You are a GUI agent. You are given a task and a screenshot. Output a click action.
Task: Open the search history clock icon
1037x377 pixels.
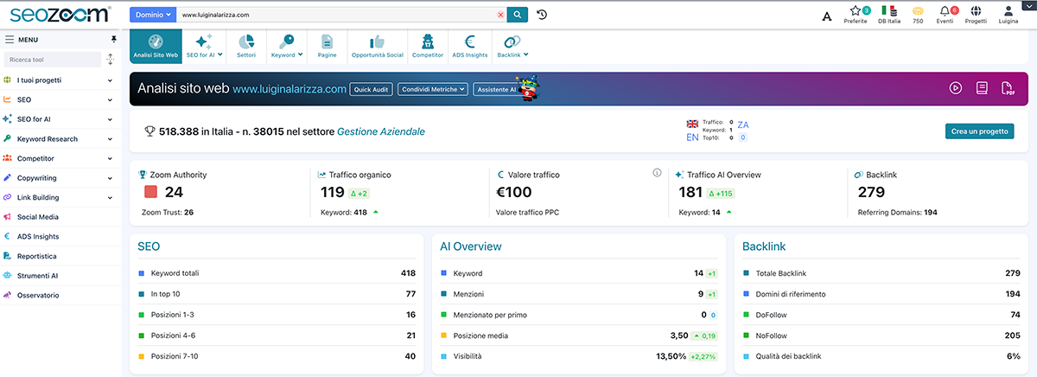[x=542, y=15]
